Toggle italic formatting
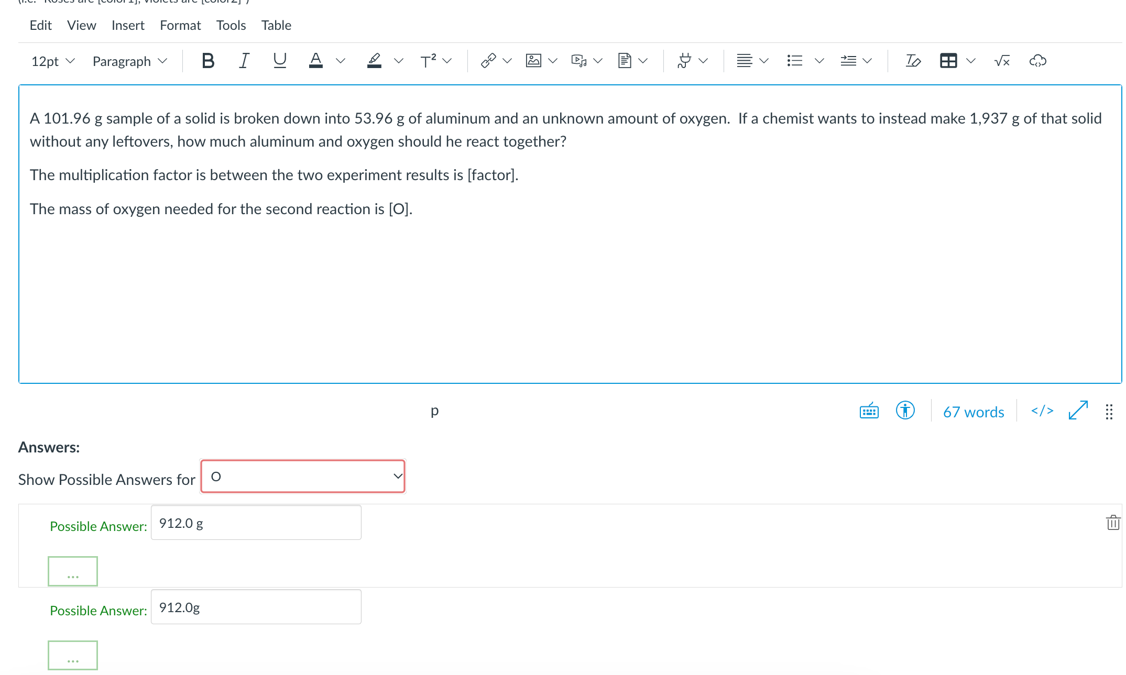 [x=244, y=60]
